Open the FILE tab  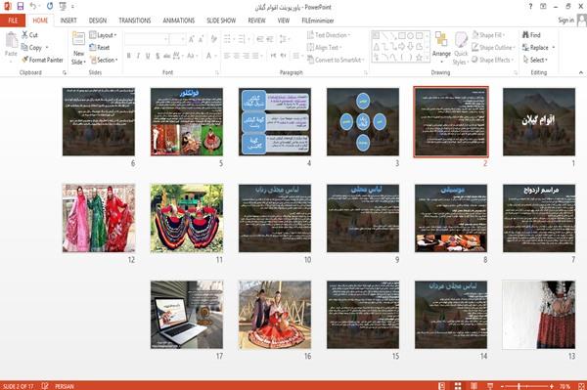(x=13, y=21)
